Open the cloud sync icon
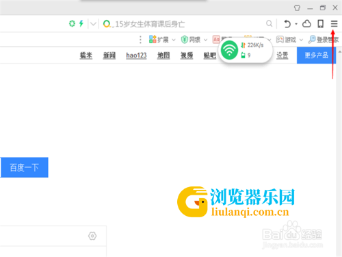The height and width of the screenshot is (257, 342). coord(306,23)
